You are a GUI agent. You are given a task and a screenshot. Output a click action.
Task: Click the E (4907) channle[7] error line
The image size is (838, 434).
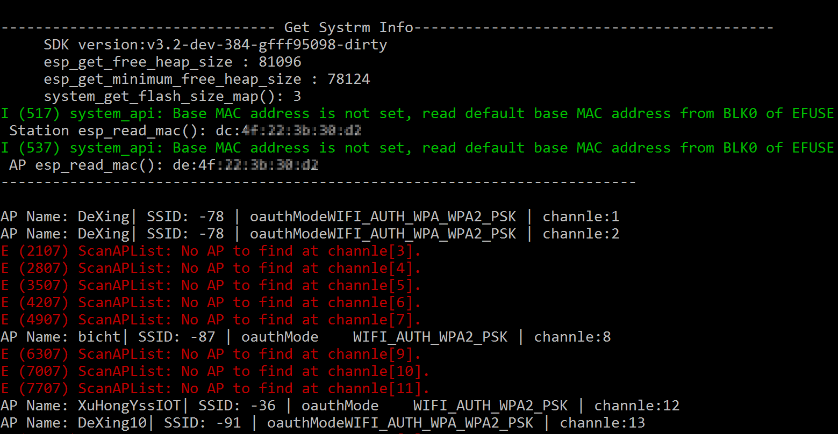coord(211,320)
